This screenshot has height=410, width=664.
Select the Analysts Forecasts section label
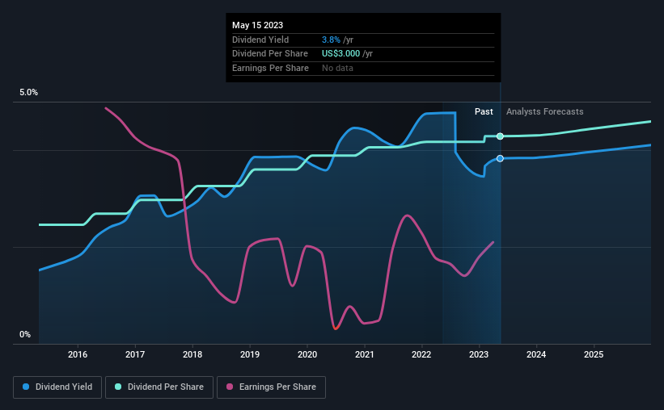tap(544, 111)
